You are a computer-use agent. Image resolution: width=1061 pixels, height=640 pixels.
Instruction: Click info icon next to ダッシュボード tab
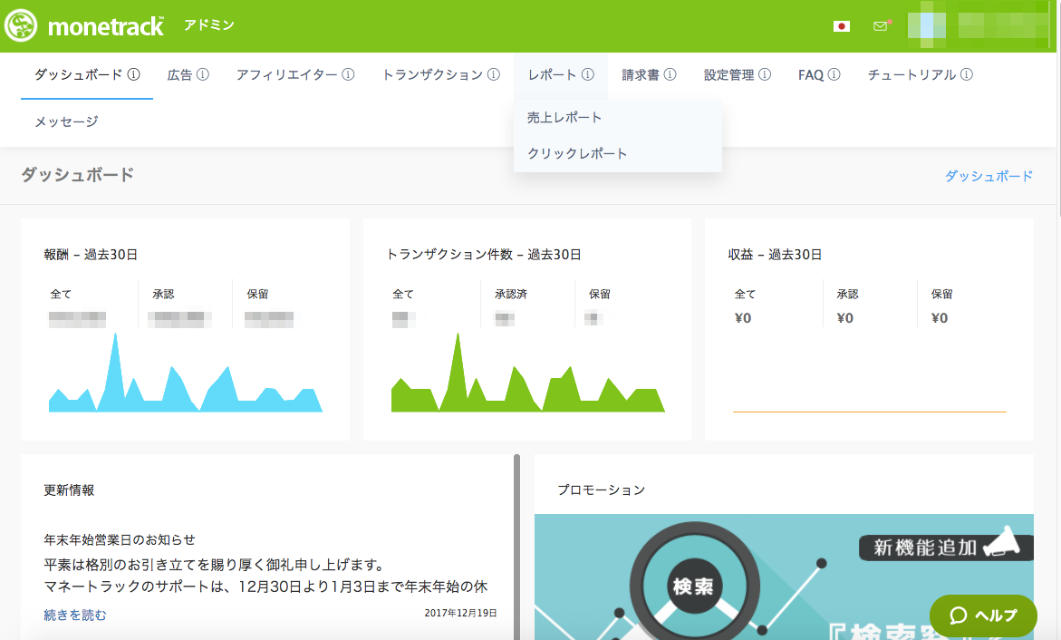pos(134,75)
